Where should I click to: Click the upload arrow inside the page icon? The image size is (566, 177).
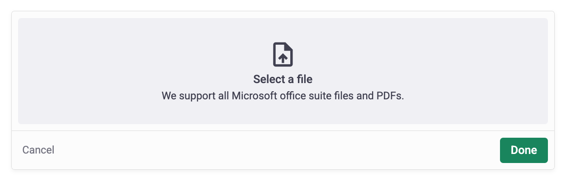[x=283, y=58]
